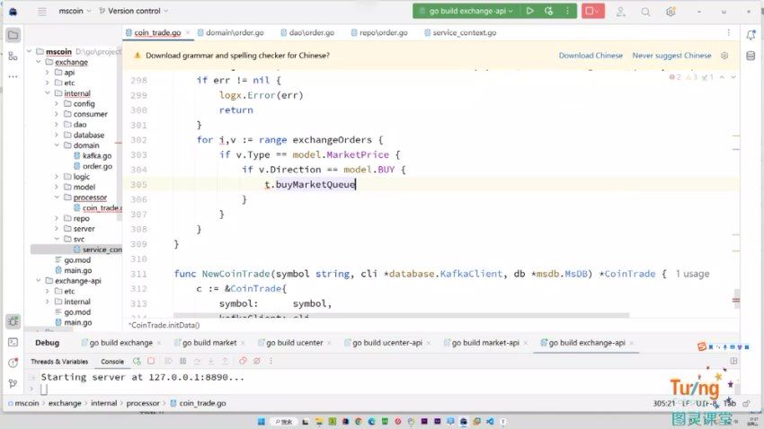Switch to the go build market debug tab
Viewport: 764px width, 429px height.
[x=209, y=343]
